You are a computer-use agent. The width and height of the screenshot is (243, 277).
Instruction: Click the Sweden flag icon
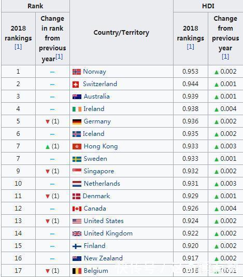coord(77,159)
